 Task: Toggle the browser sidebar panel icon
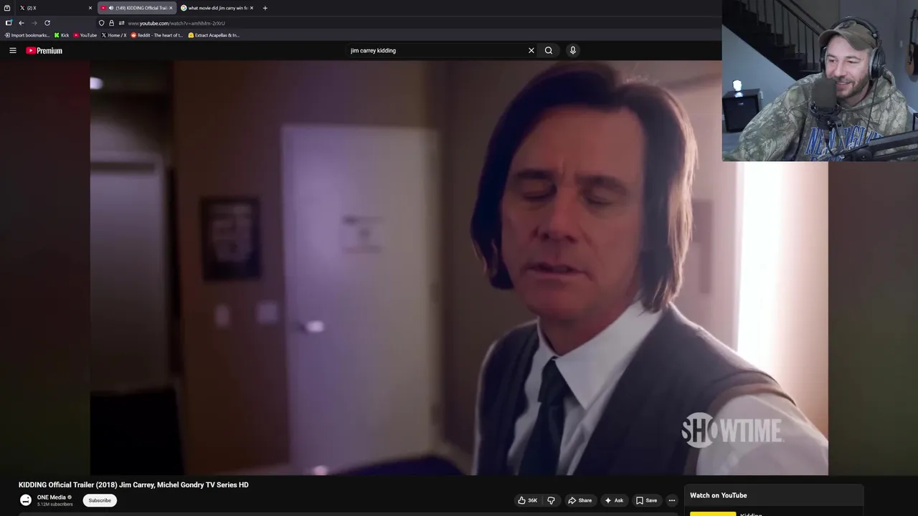9,23
